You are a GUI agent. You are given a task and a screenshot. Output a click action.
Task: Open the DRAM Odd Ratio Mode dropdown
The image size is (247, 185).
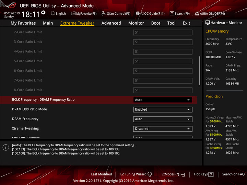(x=163, y=110)
